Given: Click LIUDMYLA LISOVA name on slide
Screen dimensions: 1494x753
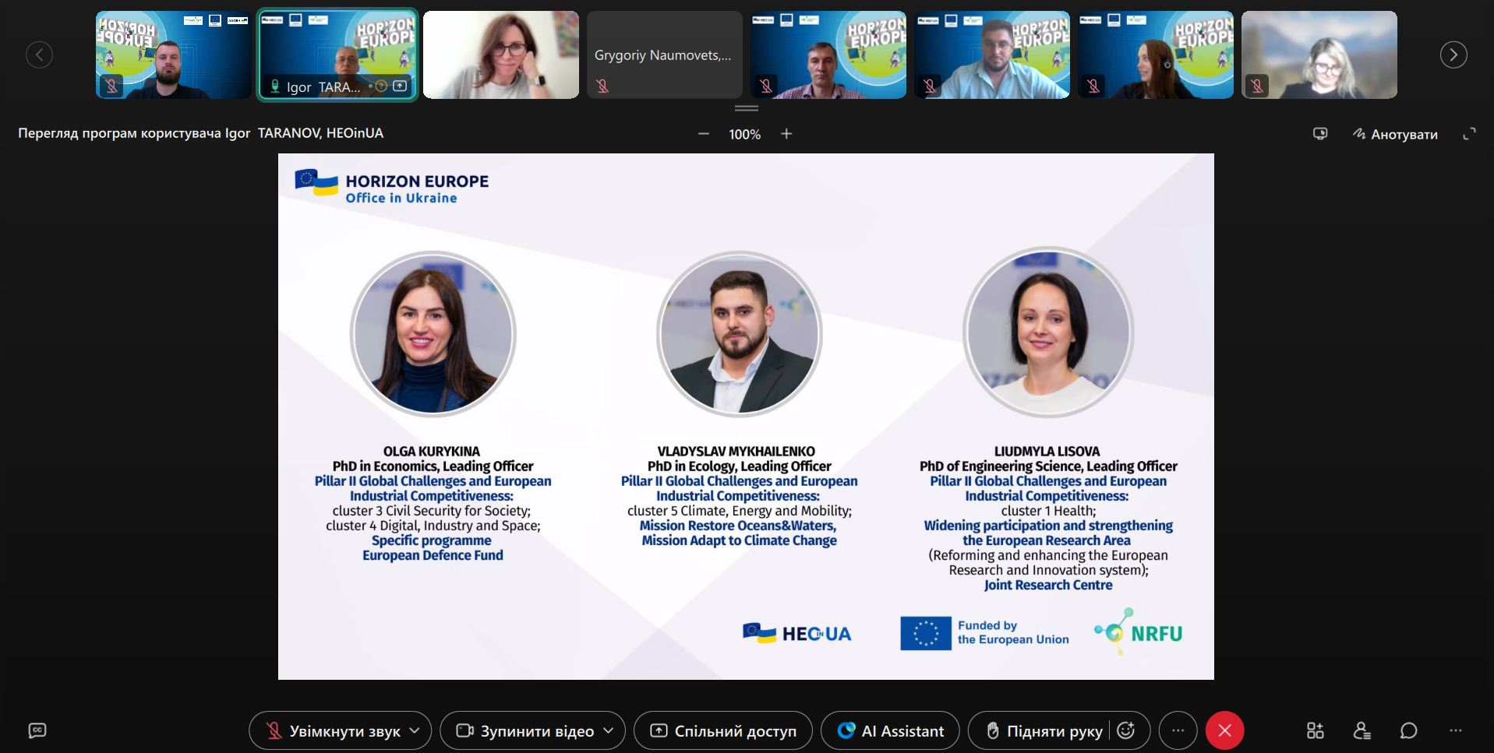Looking at the screenshot, I should 1047,452.
